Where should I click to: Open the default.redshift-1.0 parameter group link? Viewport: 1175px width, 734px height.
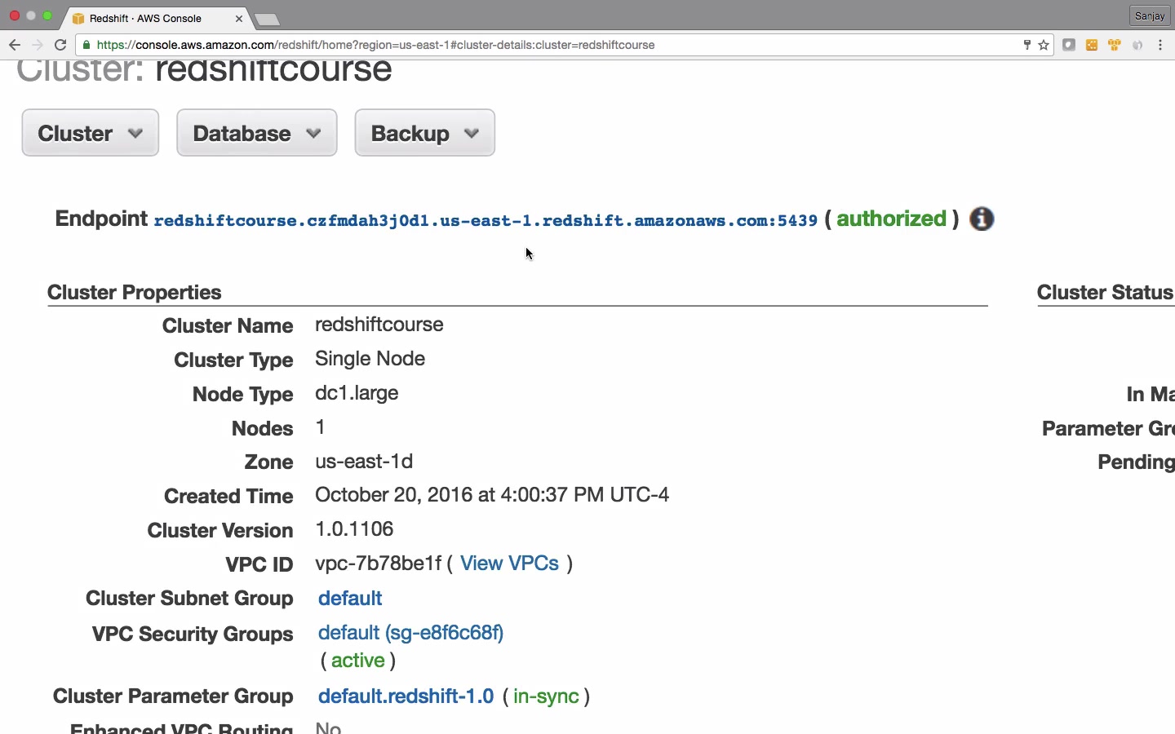[406, 696]
